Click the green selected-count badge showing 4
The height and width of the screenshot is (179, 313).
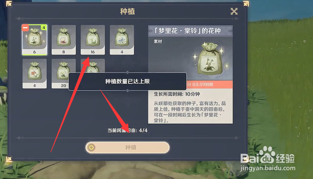(x=44, y=28)
